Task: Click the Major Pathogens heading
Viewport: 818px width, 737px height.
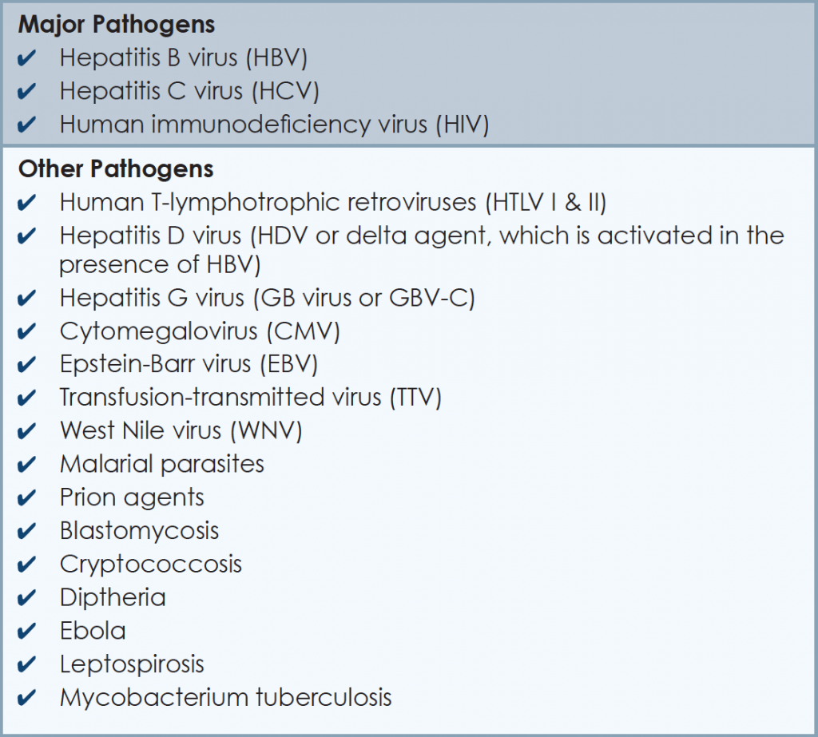Action: pyautogui.click(x=117, y=25)
